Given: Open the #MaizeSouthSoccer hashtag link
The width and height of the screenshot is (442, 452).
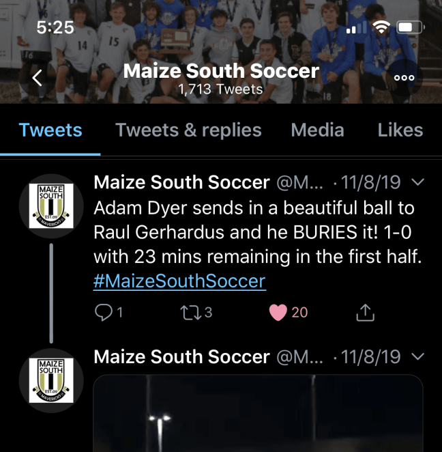Looking at the screenshot, I should pyautogui.click(x=179, y=281).
